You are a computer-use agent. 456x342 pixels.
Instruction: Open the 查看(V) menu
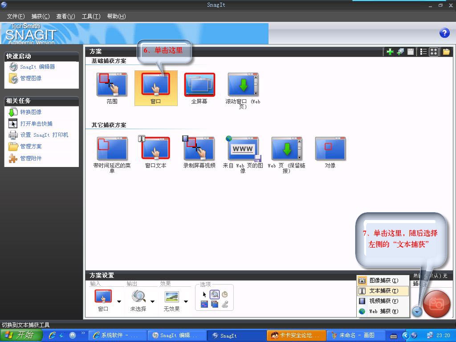65,16
